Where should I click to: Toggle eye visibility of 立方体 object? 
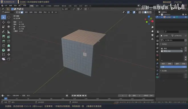[x=186, y=17]
